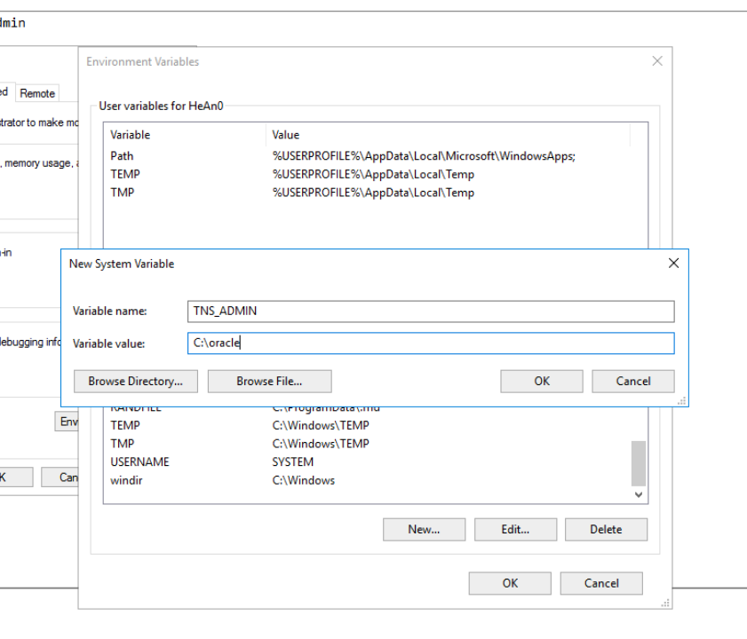Image resolution: width=747 pixels, height=639 pixels.
Task: Select the USERNAME system variable row
Action: (139, 462)
